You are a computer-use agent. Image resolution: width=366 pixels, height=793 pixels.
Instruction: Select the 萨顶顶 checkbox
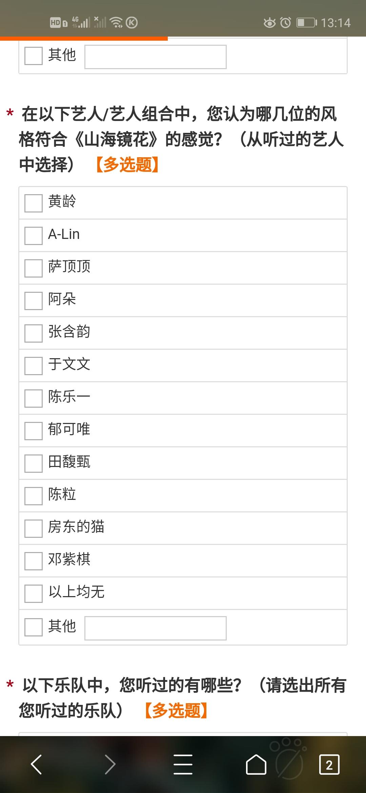pos(34,268)
